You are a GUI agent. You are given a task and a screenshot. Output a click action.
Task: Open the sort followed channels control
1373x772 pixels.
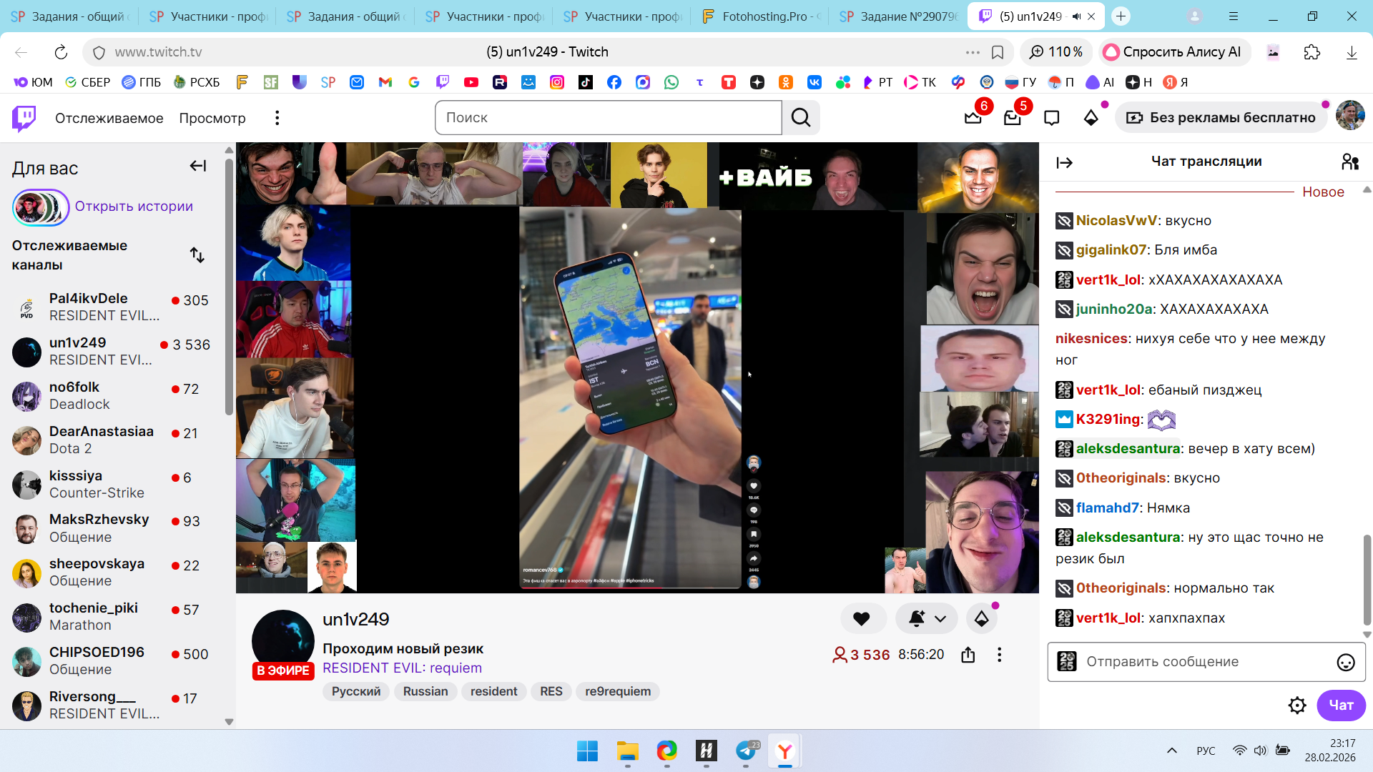tap(197, 255)
